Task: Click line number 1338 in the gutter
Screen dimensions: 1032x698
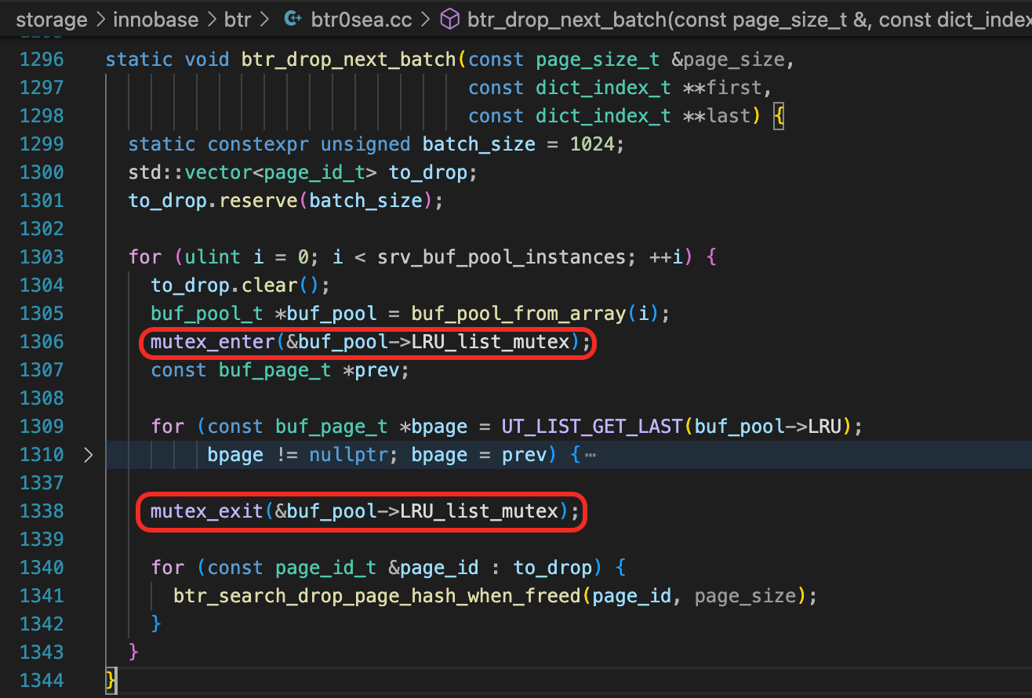Action: tap(41, 511)
